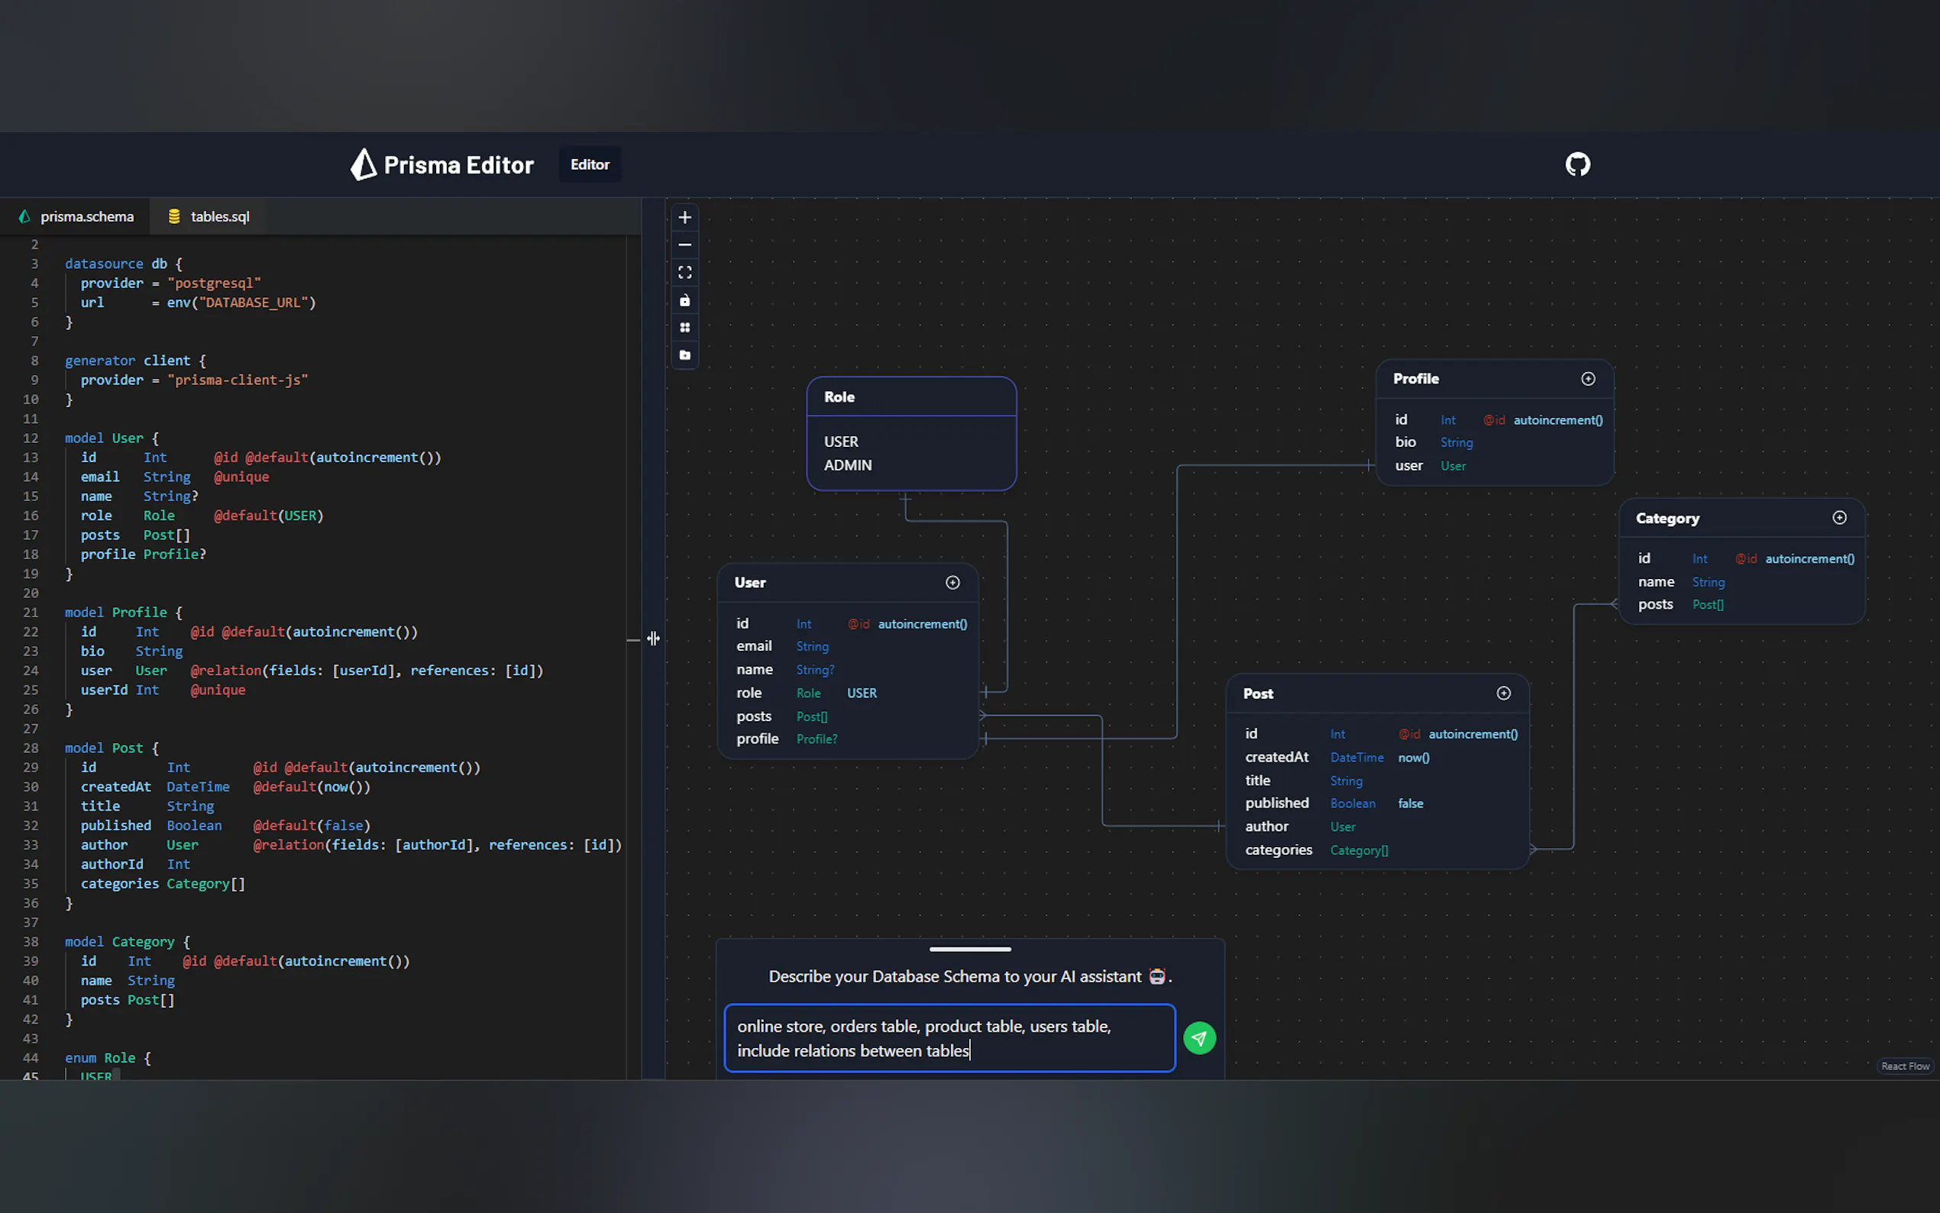The width and height of the screenshot is (1940, 1213).
Task: Zoom out of the diagram canvas
Action: pos(684,244)
